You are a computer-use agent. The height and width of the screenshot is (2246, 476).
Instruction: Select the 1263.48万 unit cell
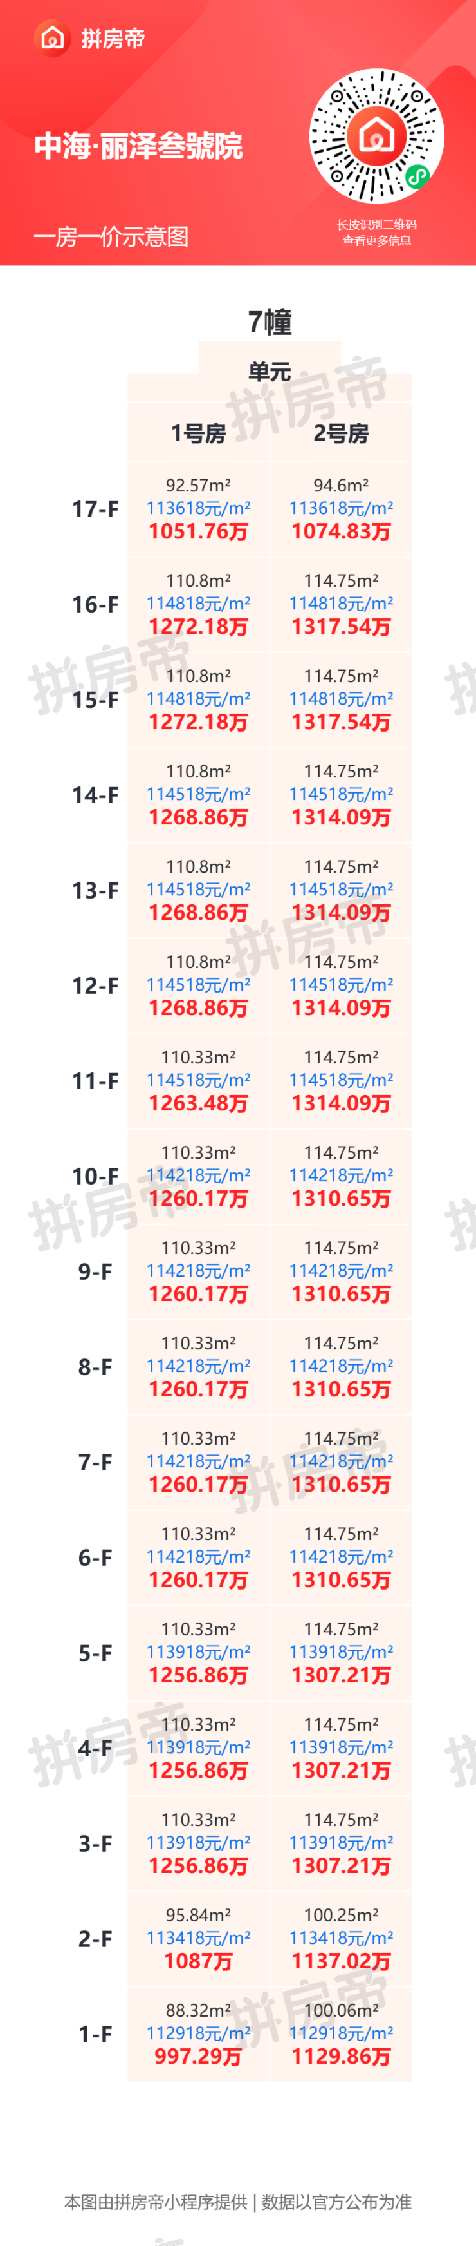198,1081
